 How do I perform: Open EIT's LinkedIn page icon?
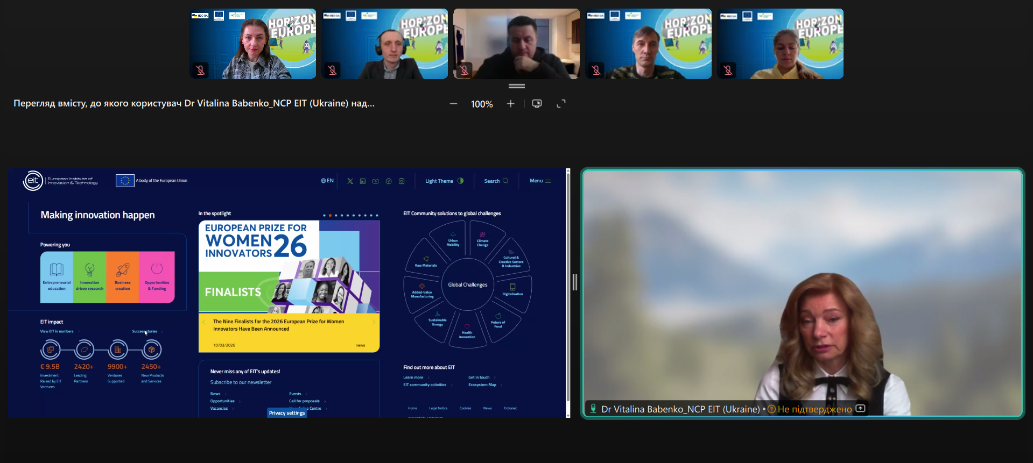[363, 181]
